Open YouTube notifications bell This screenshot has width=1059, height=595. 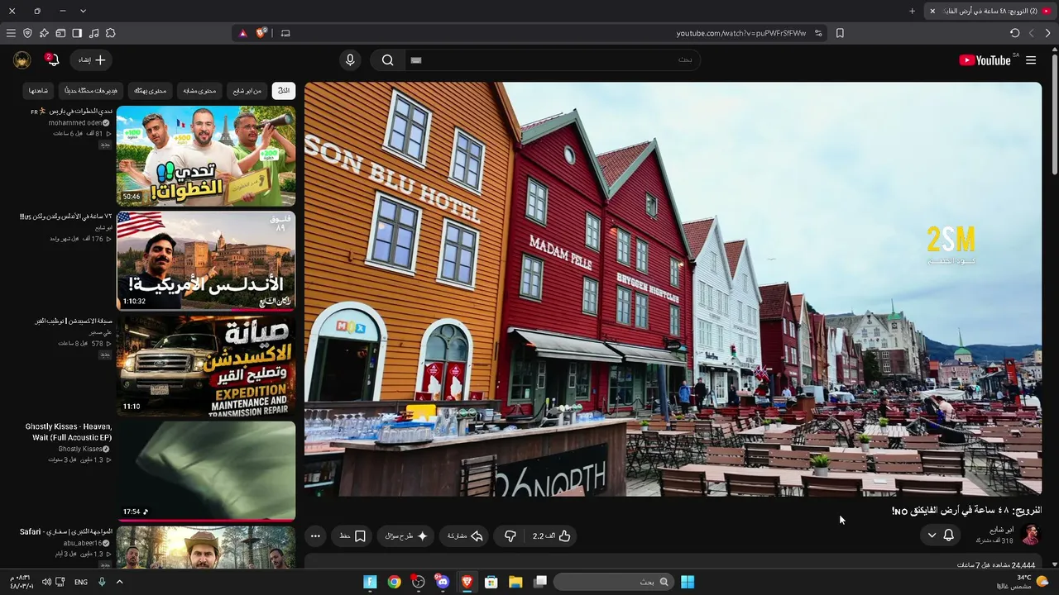(52, 60)
